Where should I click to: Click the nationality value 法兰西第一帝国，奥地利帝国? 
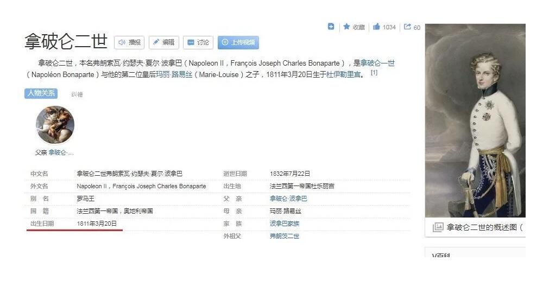tap(115, 211)
